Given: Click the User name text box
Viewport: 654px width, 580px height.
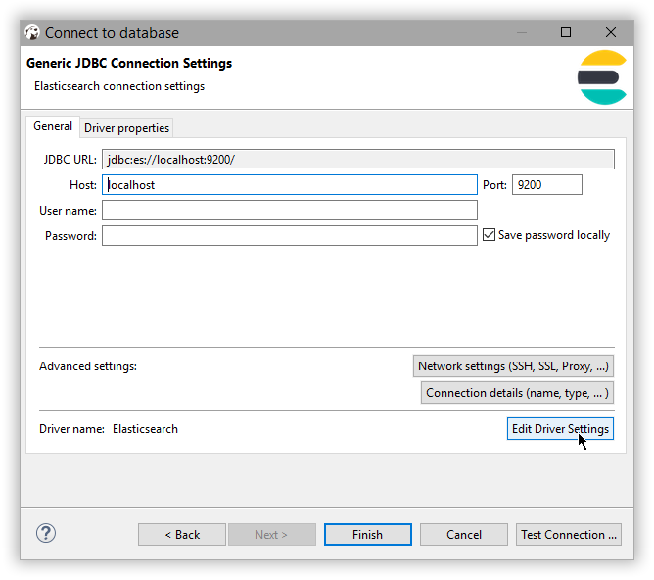Looking at the screenshot, I should 289,211.
